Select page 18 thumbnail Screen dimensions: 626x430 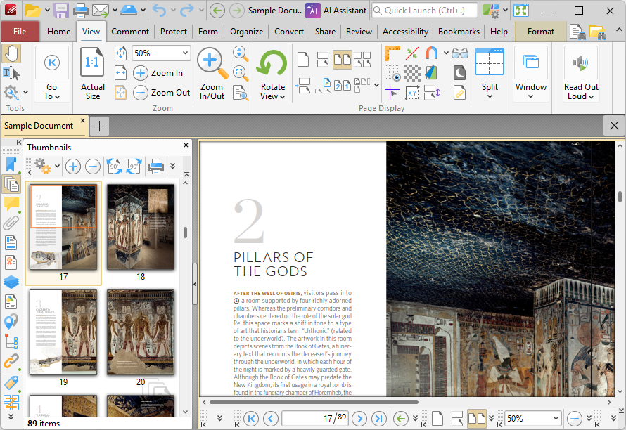point(141,232)
